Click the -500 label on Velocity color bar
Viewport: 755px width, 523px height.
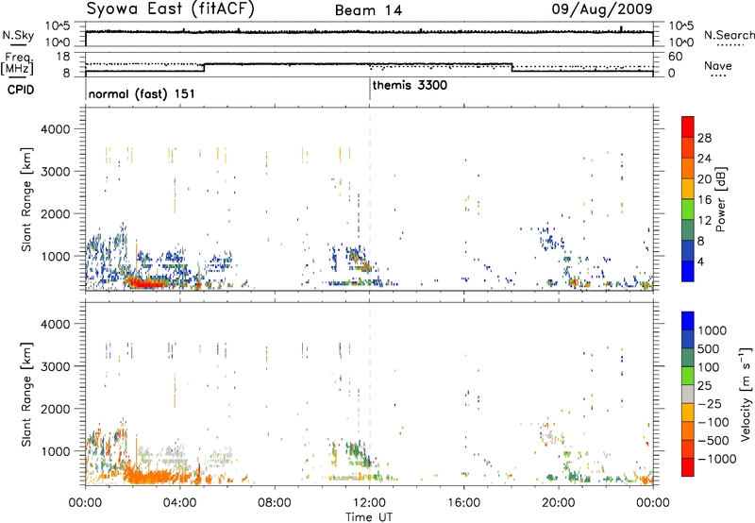(713, 441)
